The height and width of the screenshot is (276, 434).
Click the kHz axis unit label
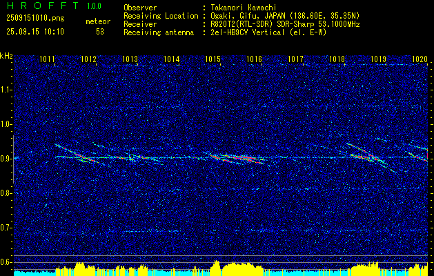(x=7, y=57)
